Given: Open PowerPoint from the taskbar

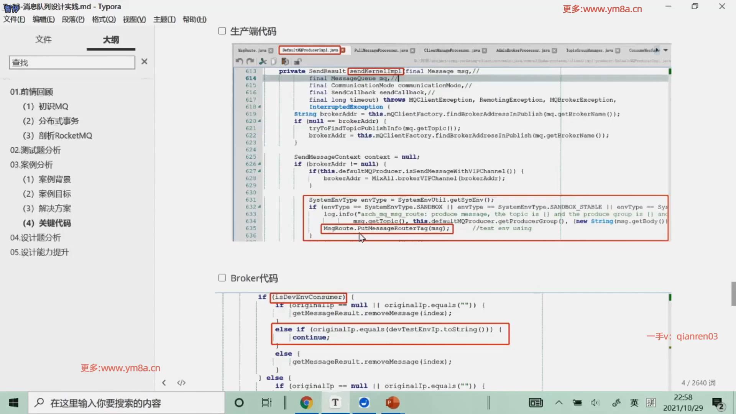Looking at the screenshot, I should [392, 402].
